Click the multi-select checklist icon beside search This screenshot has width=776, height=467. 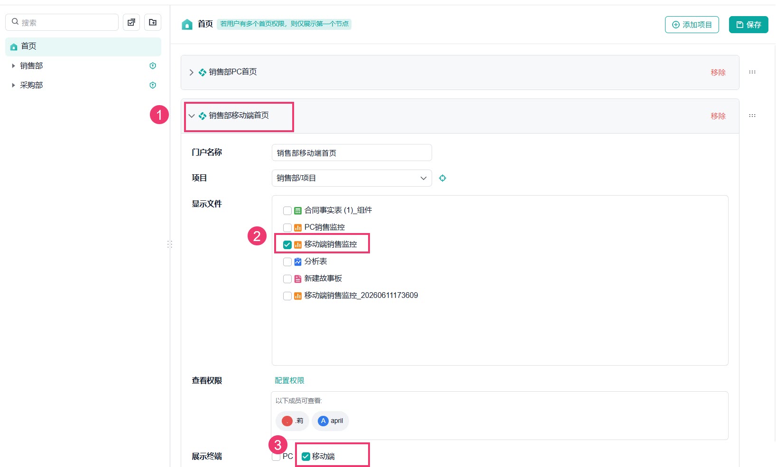coord(131,22)
